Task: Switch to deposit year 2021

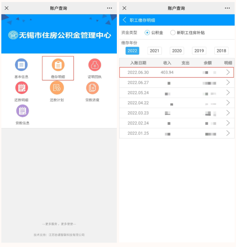Action: tap(154, 51)
